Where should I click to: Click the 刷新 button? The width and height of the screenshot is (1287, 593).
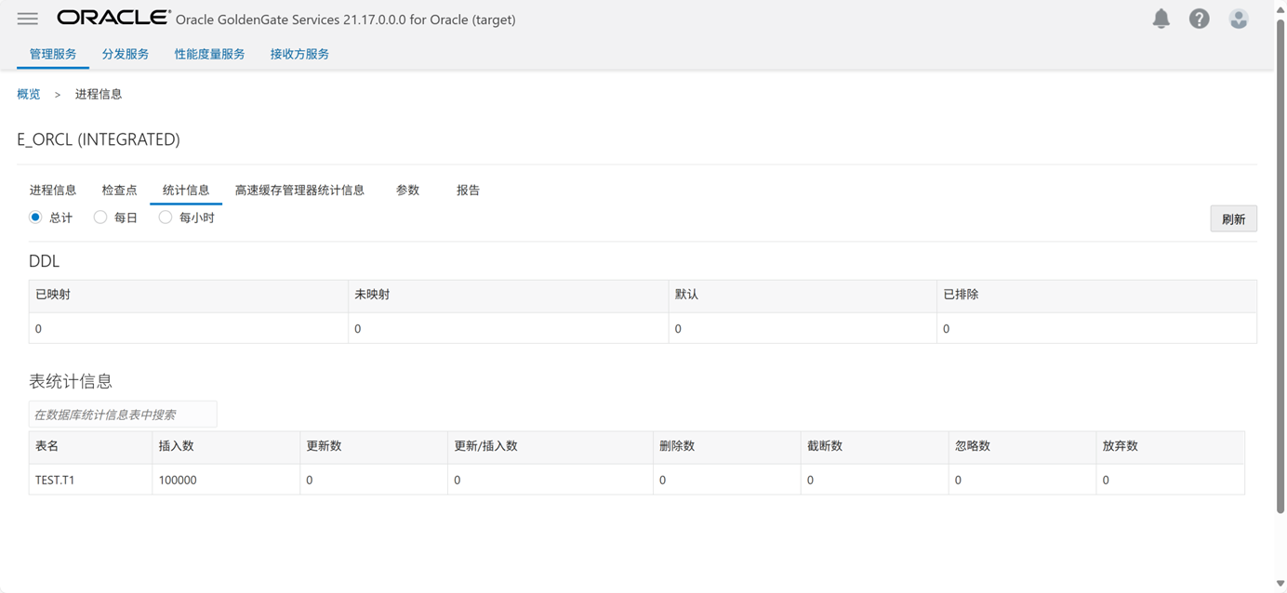pos(1233,219)
